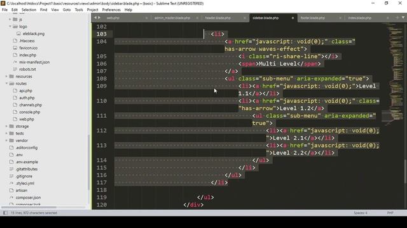The width and height of the screenshot is (407, 228).
Task: Click the new tab plus icon
Action: pos(397,18)
